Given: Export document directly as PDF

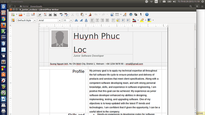Looking at the screenshot, I should tap(45, 15).
